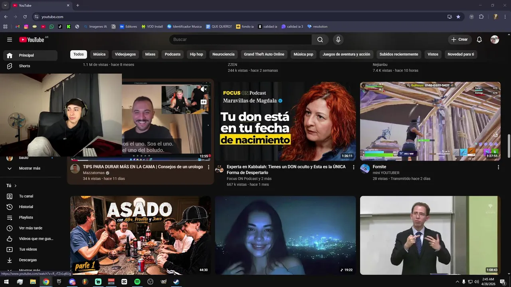Open Tus videos in sidebar

(30, 249)
